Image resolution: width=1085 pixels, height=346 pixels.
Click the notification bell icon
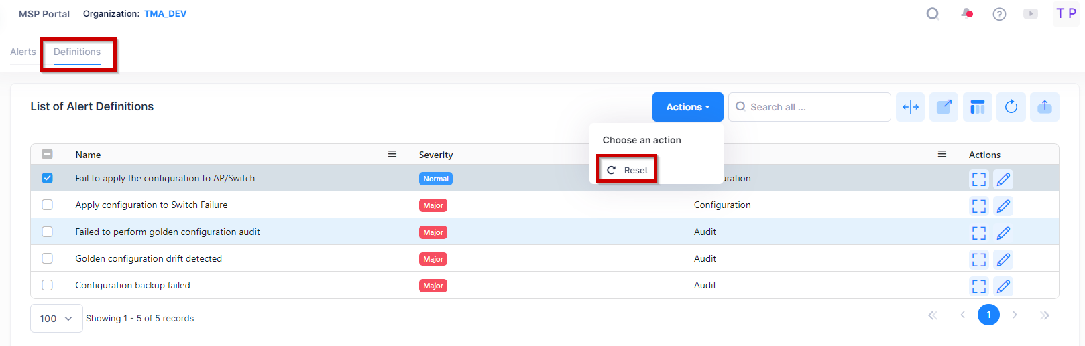tap(966, 13)
